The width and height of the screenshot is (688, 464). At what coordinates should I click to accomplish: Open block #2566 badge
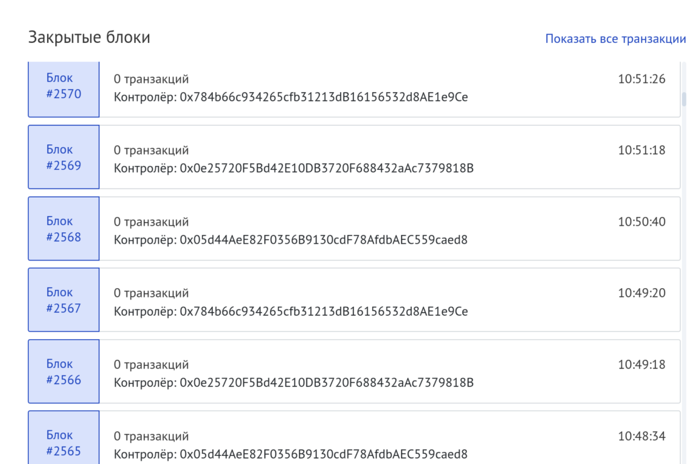64,371
